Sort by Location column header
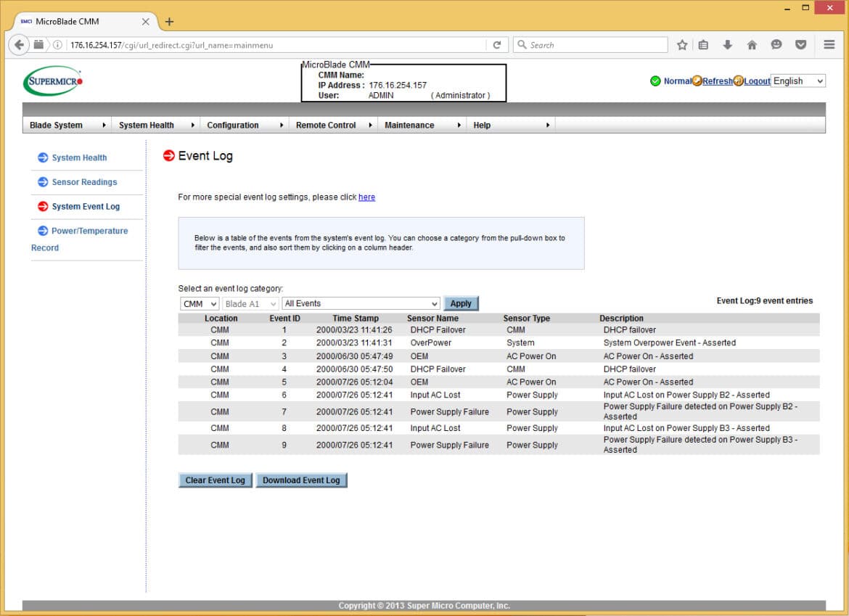This screenshot has height=616, width=849. pos(221,319)
